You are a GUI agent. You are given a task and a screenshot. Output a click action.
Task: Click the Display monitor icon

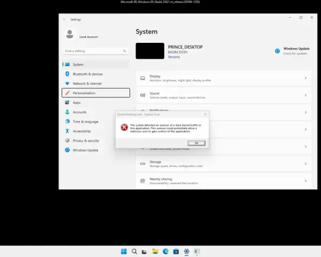143,78
